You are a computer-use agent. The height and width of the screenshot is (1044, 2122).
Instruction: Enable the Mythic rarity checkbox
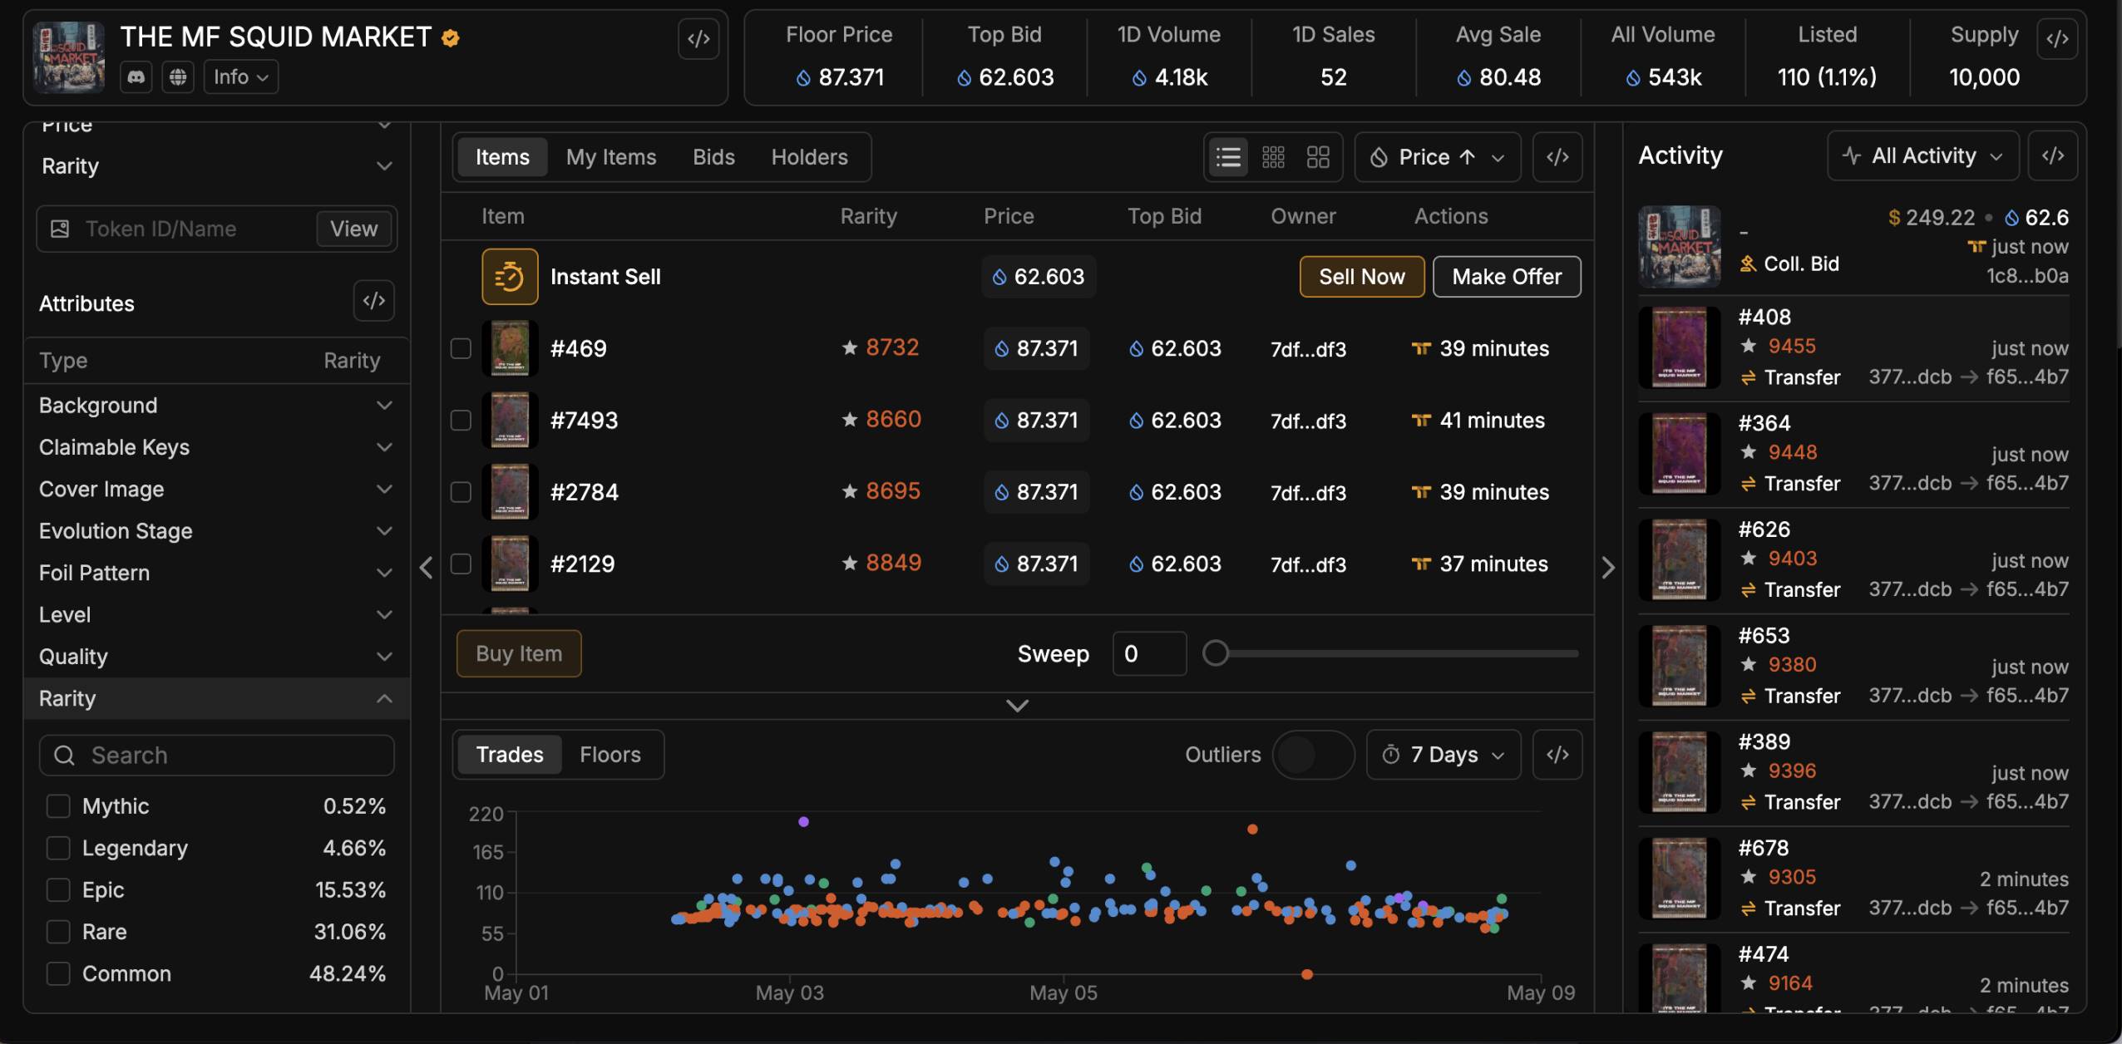(58, 806)
